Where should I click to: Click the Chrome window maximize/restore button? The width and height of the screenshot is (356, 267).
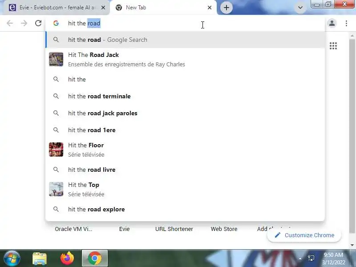tap(328, 4)
